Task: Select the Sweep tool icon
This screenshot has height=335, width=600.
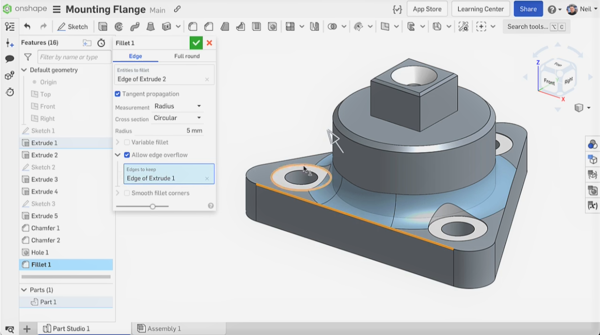Action: 135,27
